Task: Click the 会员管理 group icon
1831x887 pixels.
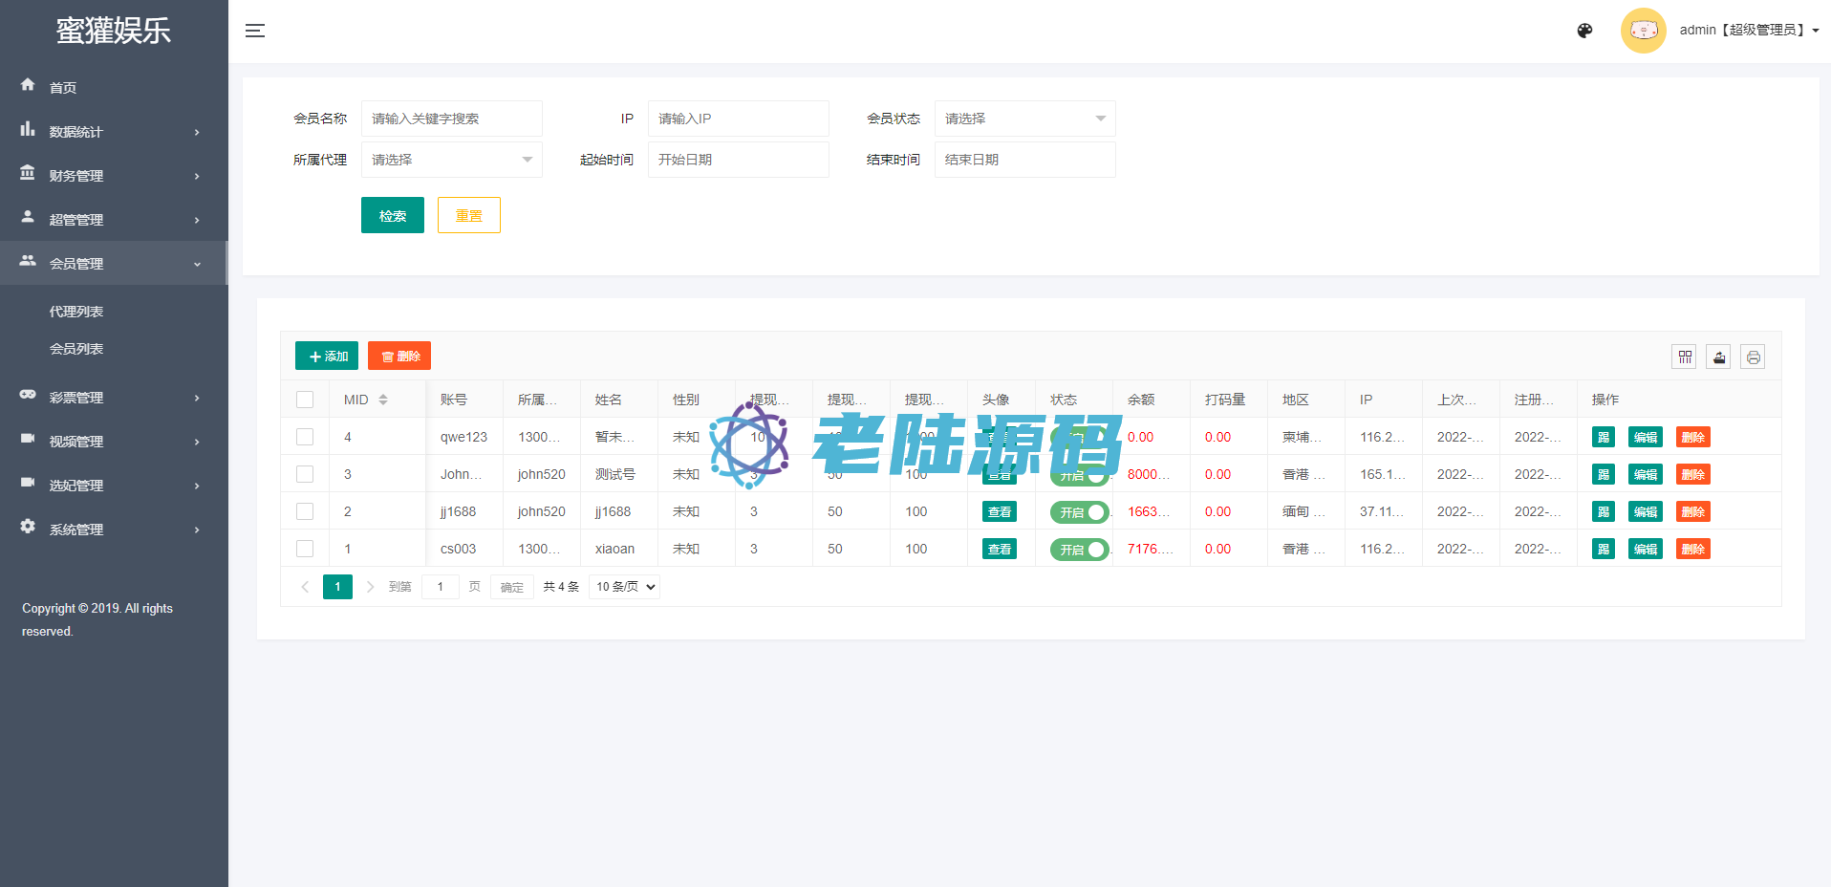Action: pos(28,261)
